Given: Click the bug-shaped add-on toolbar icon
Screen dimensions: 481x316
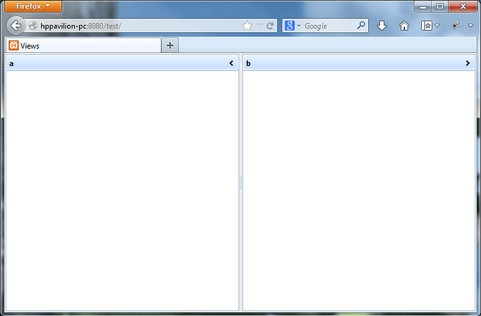Looking at the screenshot, I should point(456,26).
